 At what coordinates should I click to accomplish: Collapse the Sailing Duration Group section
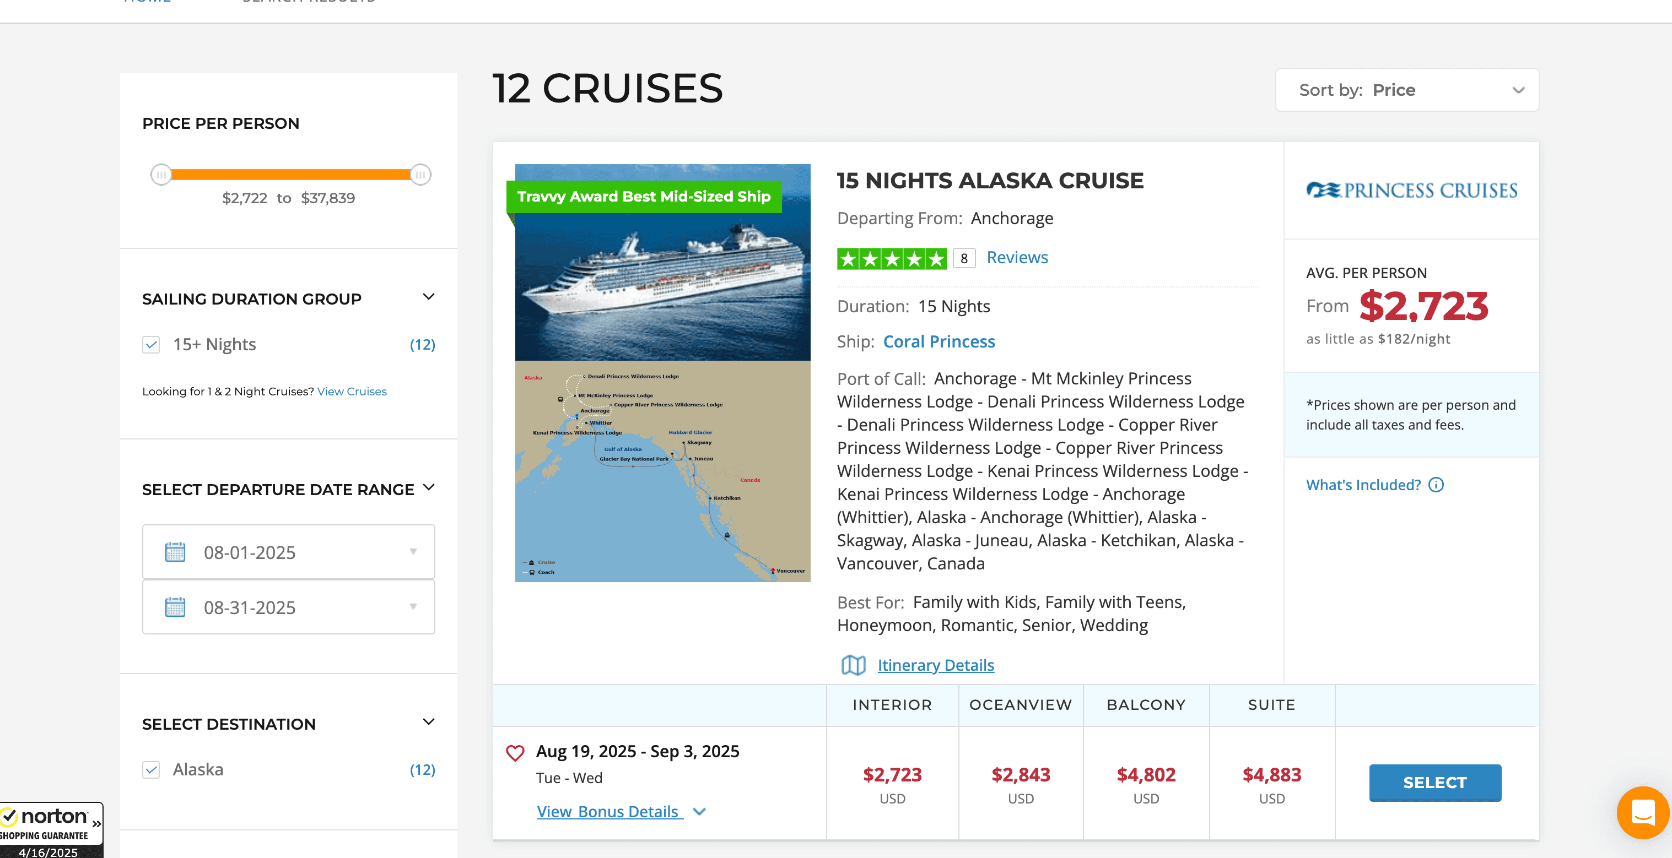[x=428, y=297]
